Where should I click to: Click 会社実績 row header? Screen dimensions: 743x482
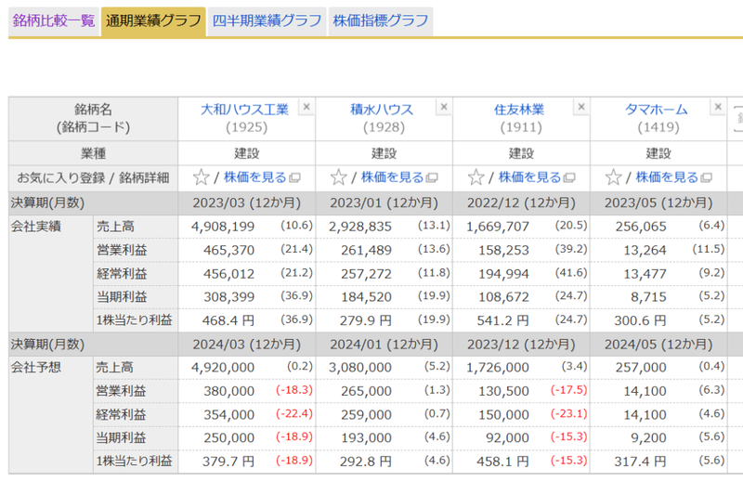pos(36,227)
